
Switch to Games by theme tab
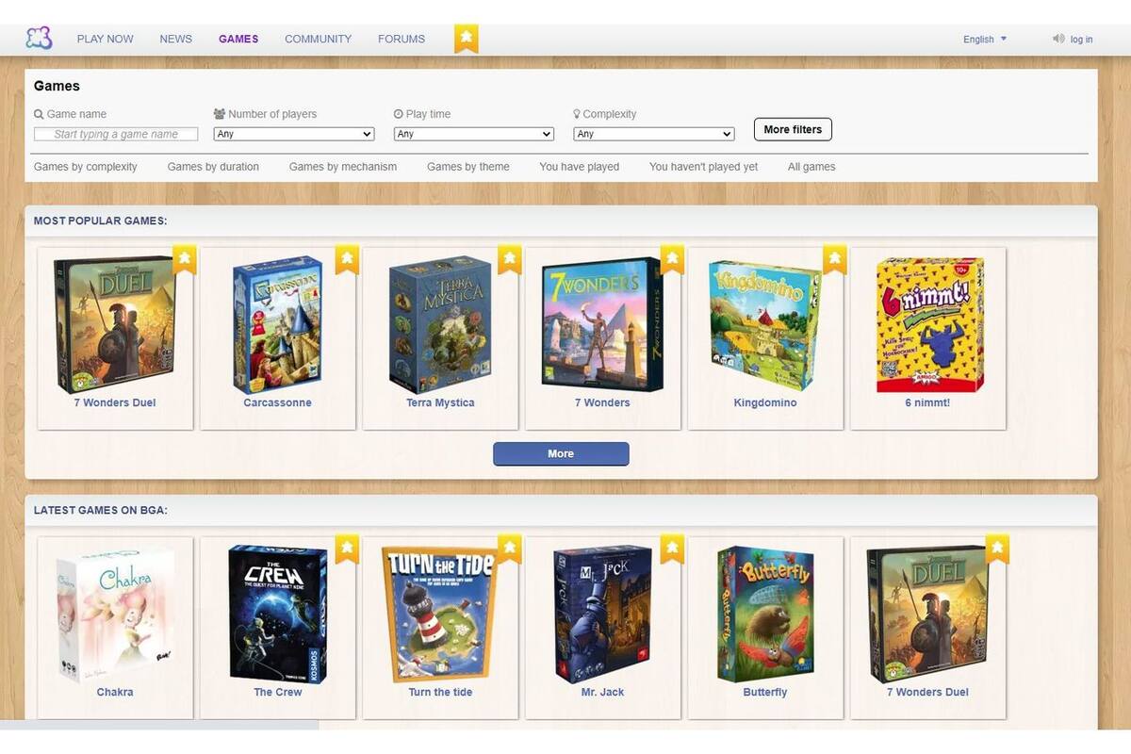point(467,167)
